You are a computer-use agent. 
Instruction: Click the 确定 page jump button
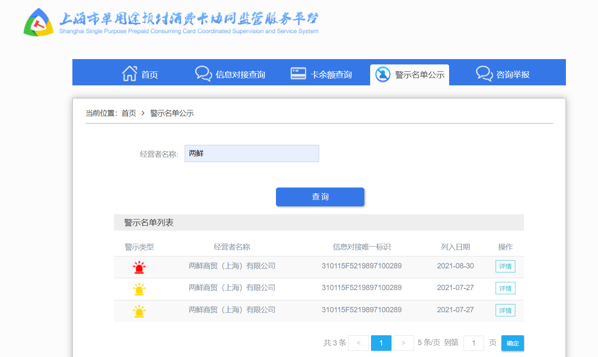click(x=512, y=343)
